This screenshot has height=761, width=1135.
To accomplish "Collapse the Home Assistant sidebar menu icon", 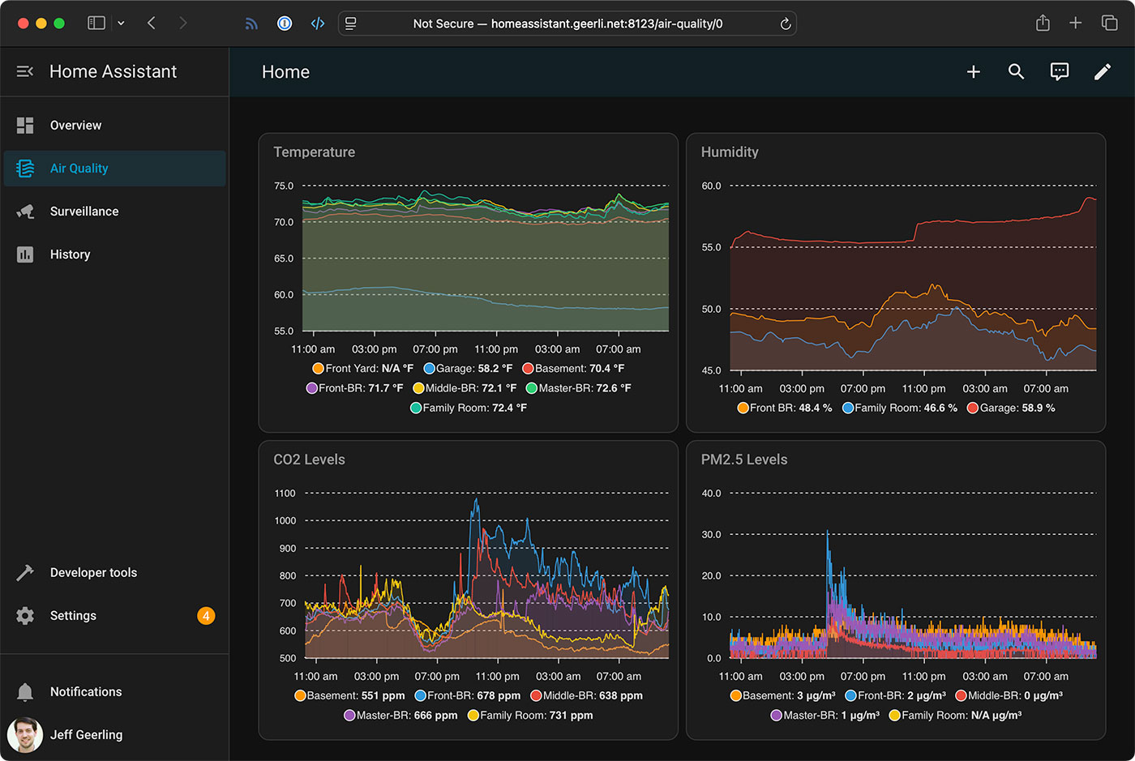I will pyautogui.click(x=25, y=71).
